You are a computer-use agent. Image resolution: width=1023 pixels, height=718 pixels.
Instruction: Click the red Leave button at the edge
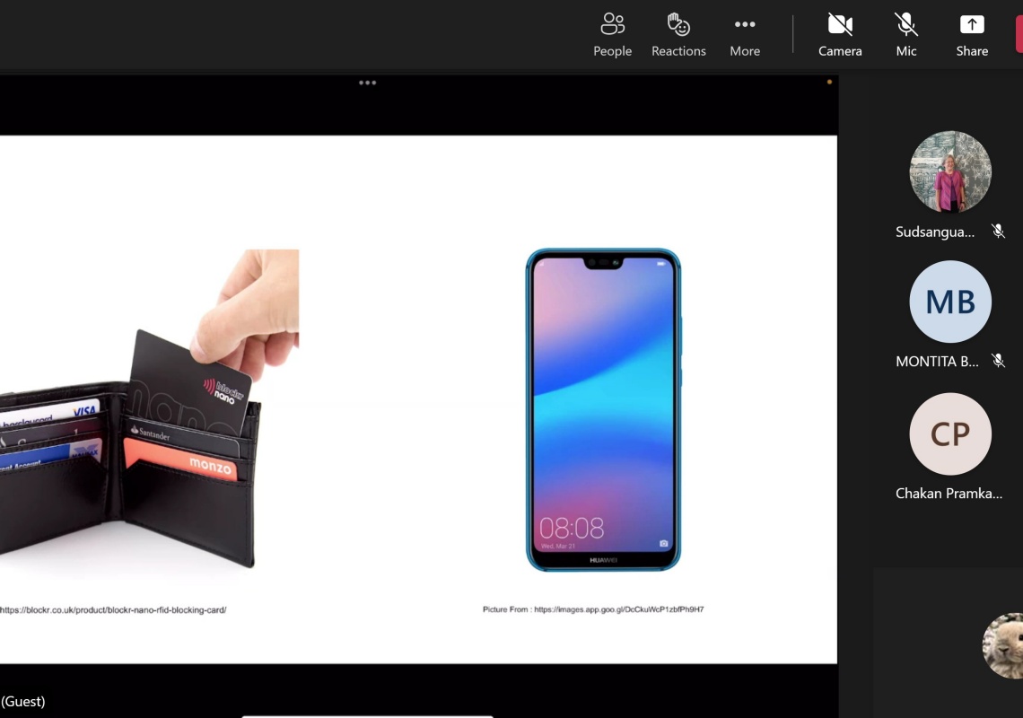click(x=1019, y=35)
